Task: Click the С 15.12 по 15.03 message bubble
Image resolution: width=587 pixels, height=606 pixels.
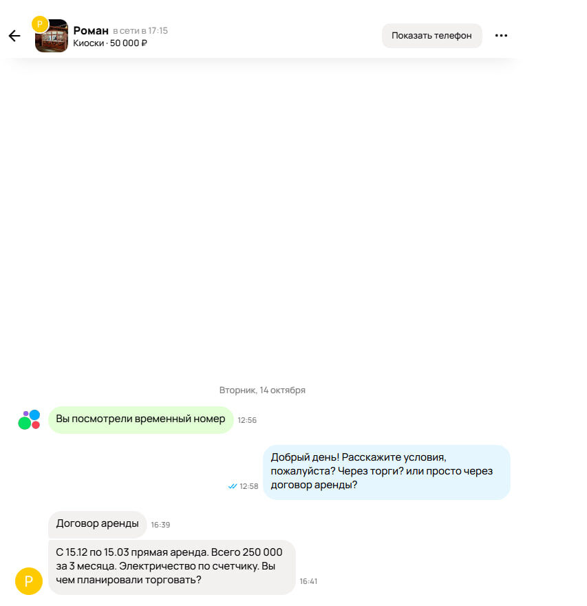Action: point(172,567)
